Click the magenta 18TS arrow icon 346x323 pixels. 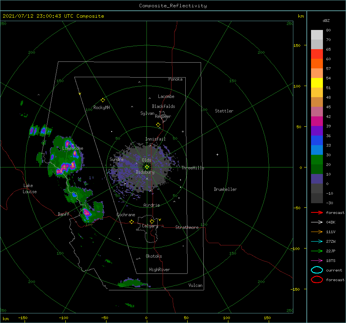pos(317,261)
